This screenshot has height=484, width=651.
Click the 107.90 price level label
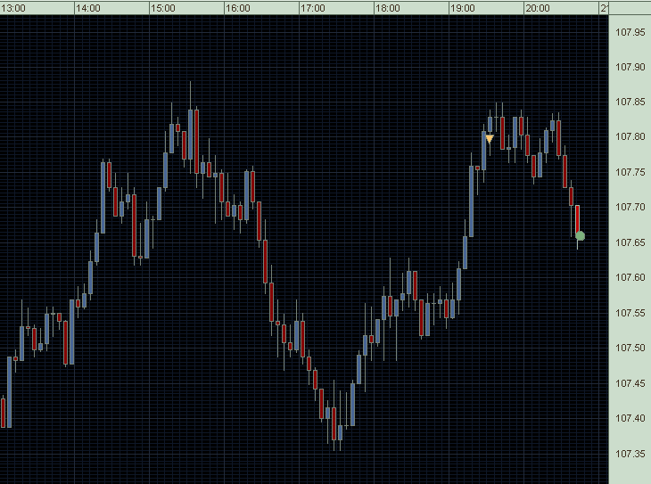[x=630, y=67]
